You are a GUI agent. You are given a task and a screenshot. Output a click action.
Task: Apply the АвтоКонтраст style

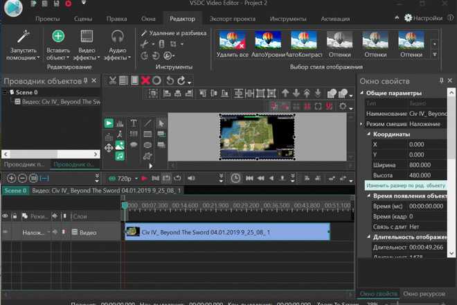pos(304,44)
